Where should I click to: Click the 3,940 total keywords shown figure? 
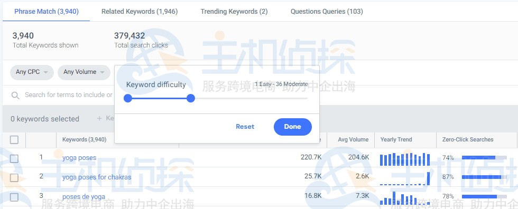[x=23, y=35]
